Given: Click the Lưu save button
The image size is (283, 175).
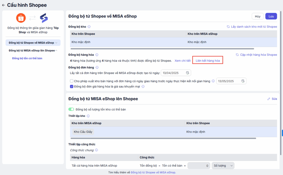Looking at the screenshot, I should (271, 16).
